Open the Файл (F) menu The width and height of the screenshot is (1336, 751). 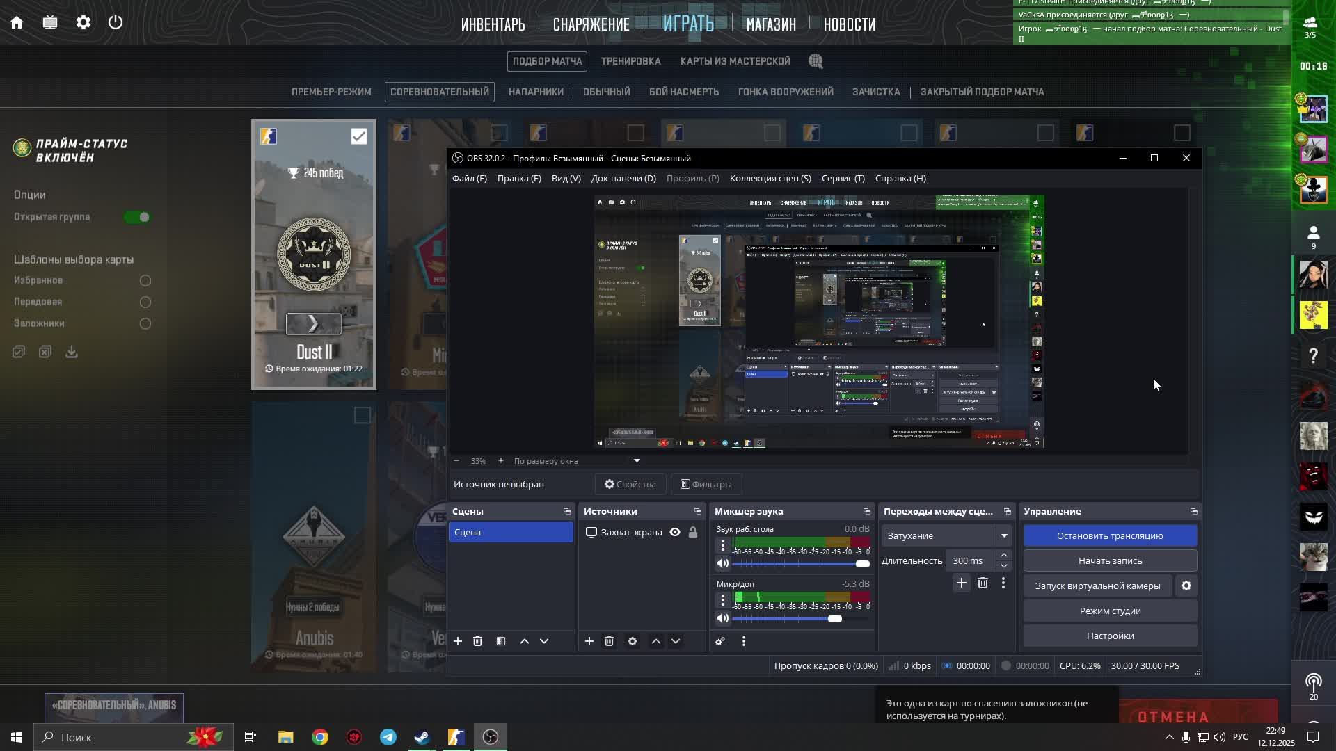coord(469,179)
